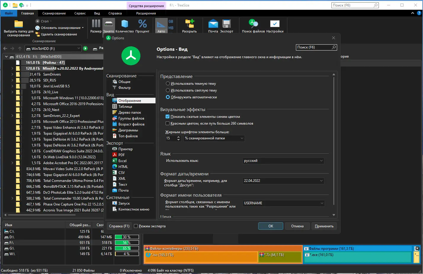Switch to the Вид ribbon tab
The height and width of the screenshot is (274, 423).
(x=97, y=13)
